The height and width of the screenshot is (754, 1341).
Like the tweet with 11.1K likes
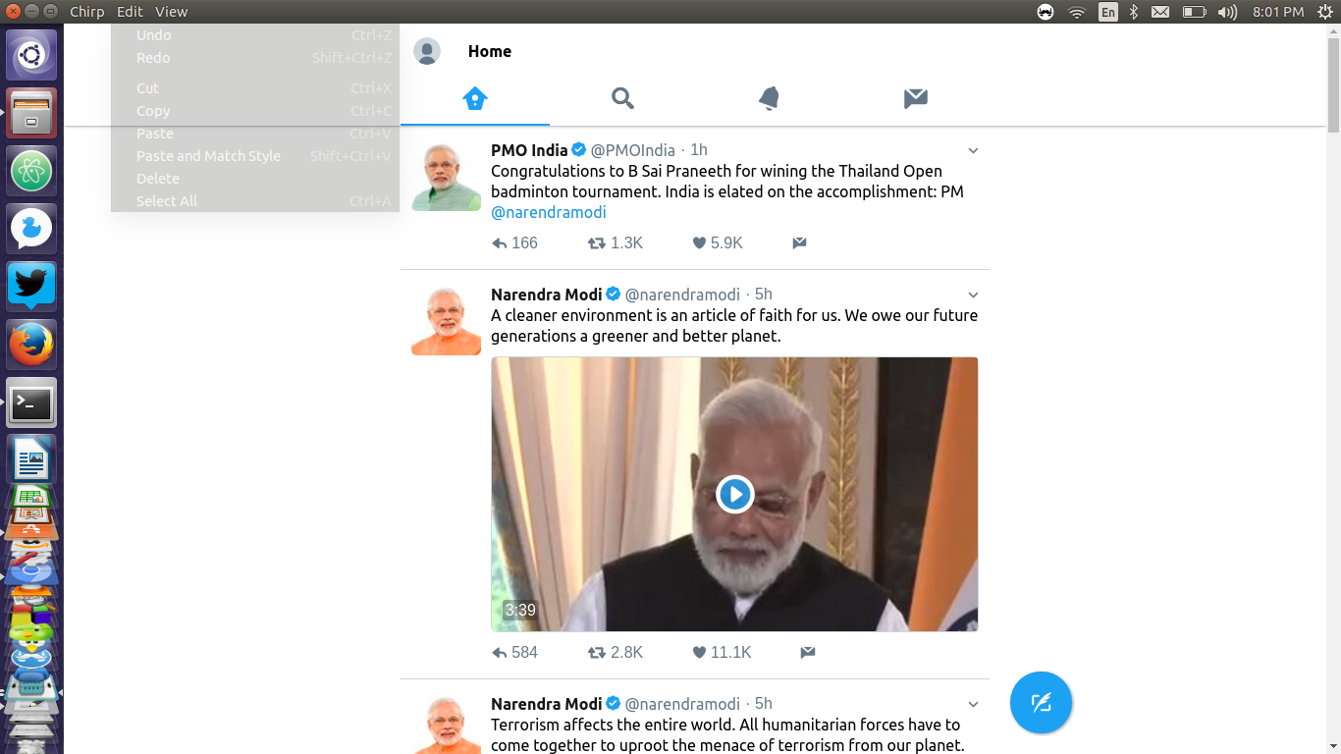(722, 652)
